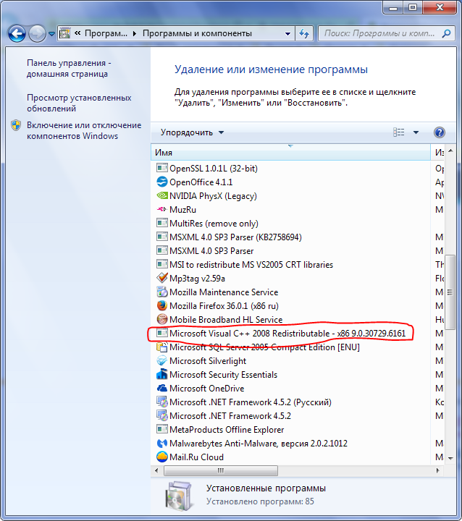Select the OpenOffice 4.1.1 name text
462x521 pixels.
point(201,182)
